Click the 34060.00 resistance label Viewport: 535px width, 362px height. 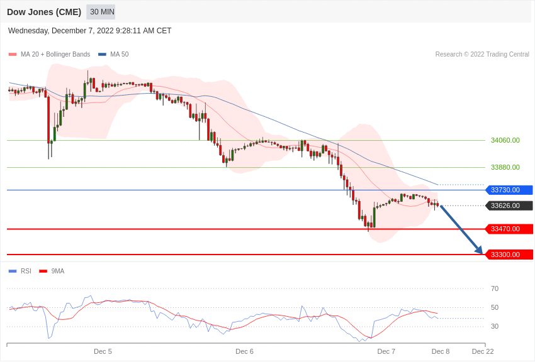pos(505,140)
